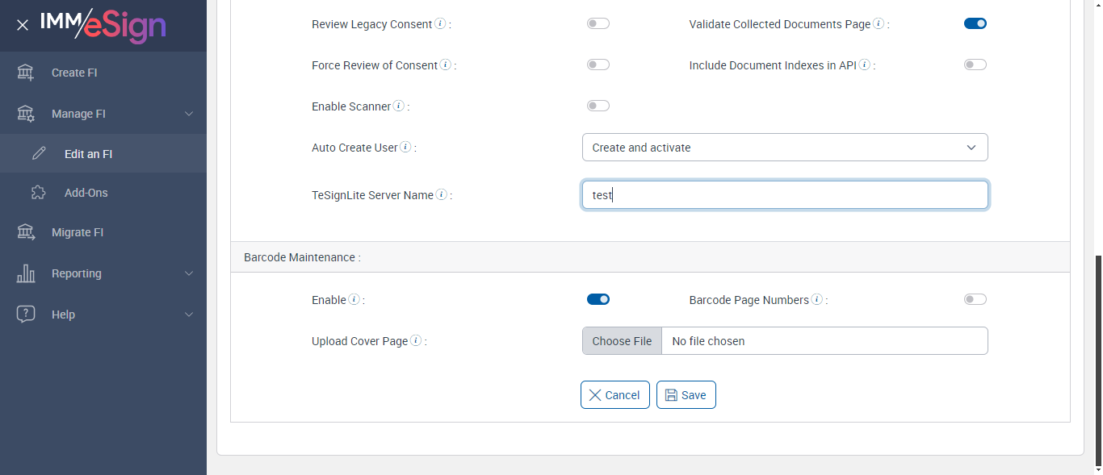Click the info icon beside Review Legacy Consent
1103x475 pixels.
coord(440,24)
